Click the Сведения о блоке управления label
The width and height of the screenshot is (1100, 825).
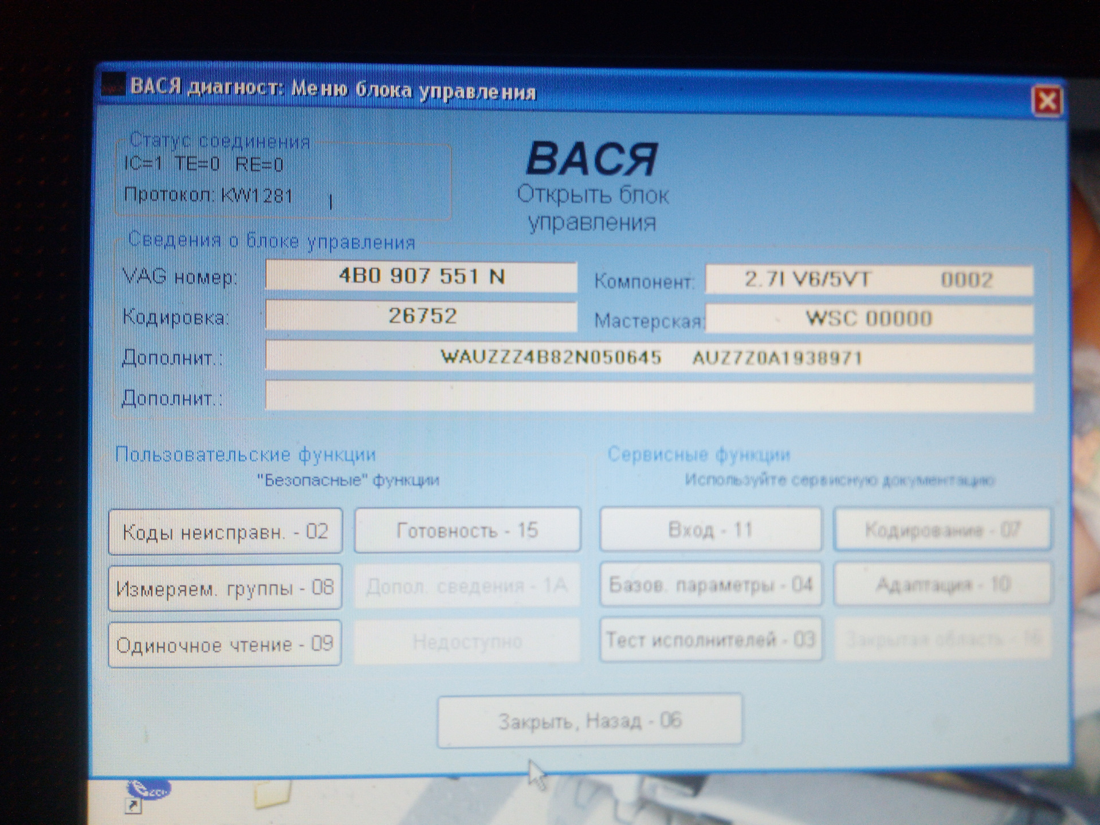point(272,241)
